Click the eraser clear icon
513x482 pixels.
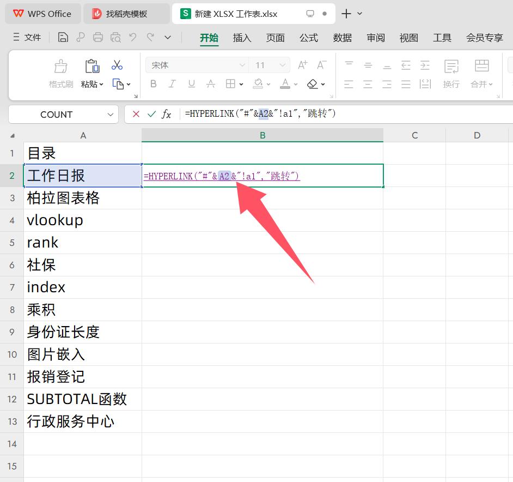(x=313, y=84)
